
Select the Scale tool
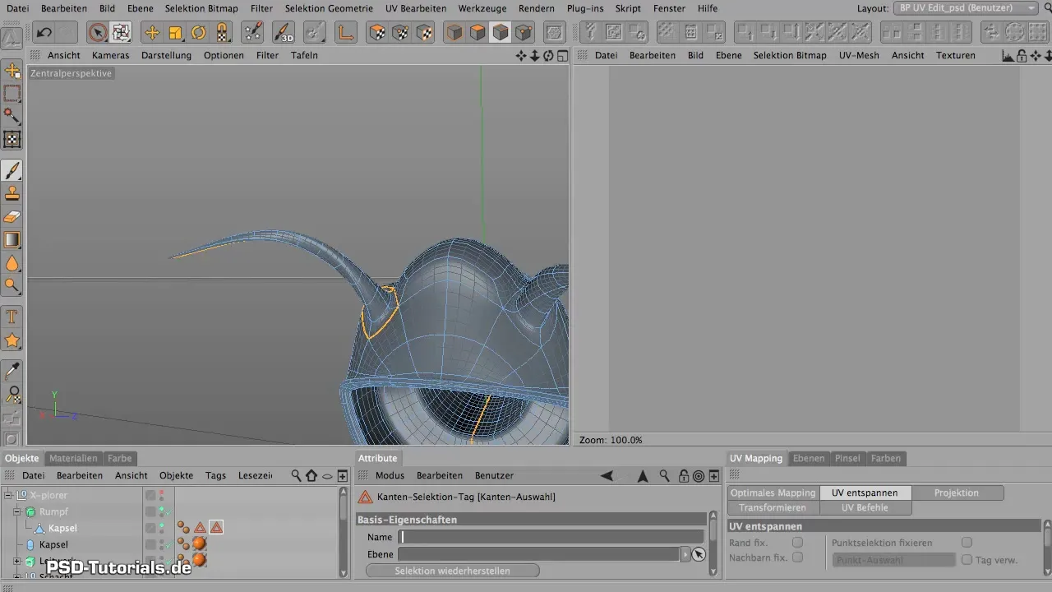point(175,33)
